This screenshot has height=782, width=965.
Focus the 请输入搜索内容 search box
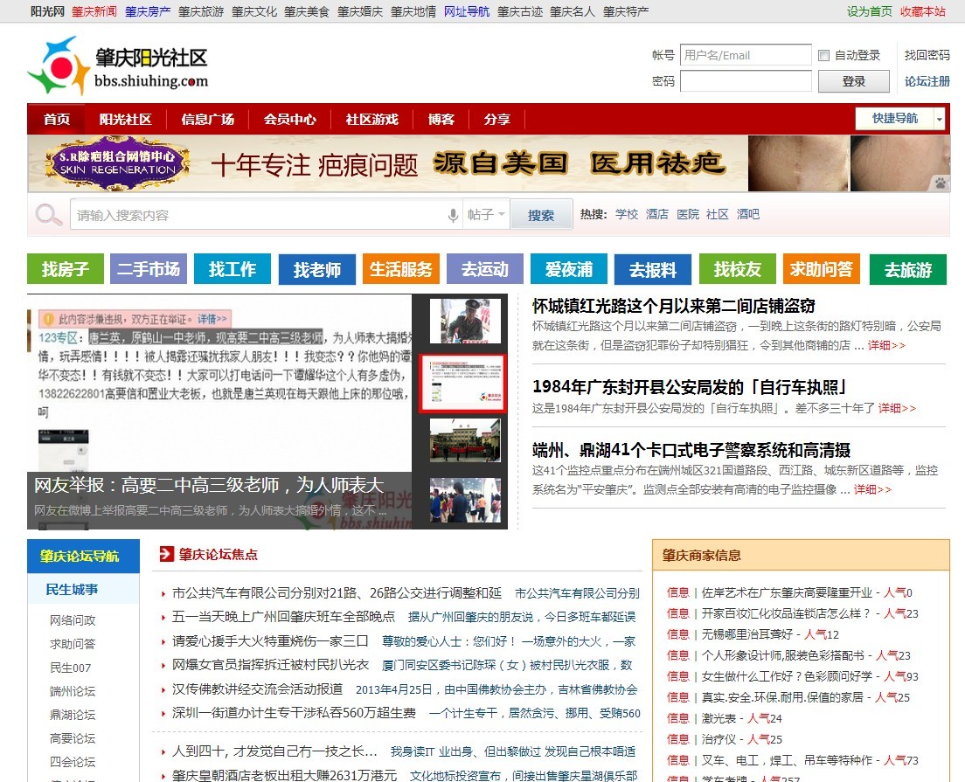tap(259, 215)
